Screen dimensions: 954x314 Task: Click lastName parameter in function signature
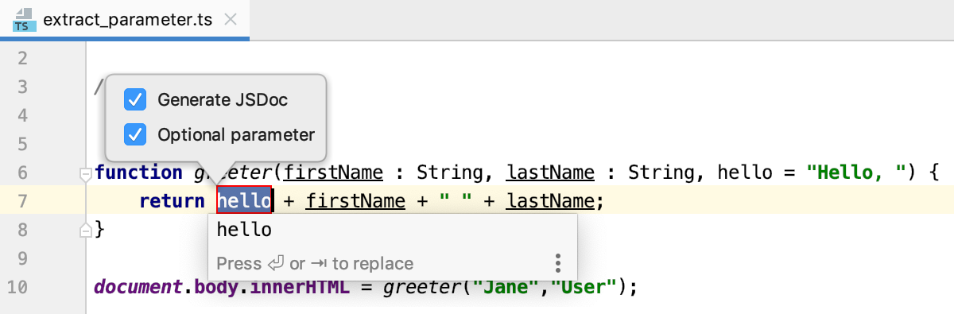tap(550, 173)
